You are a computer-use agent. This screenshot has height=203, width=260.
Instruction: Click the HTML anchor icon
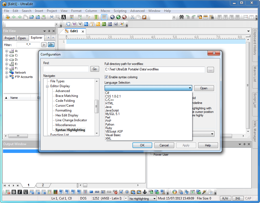[145, 192]
